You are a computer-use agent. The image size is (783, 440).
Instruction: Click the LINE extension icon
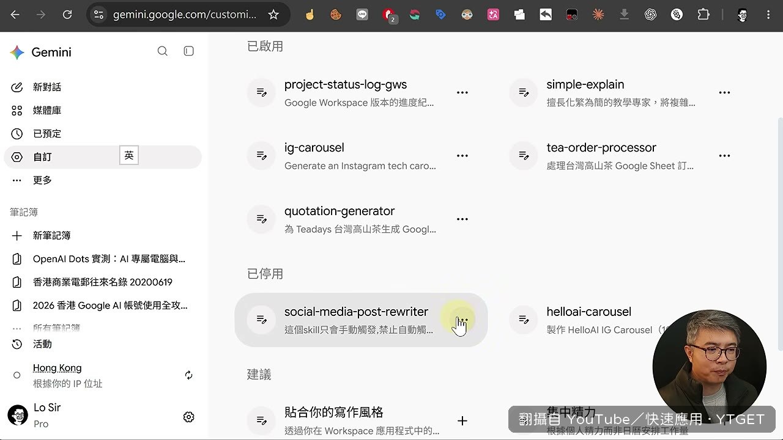pyautogui.click(x=362, y=15)
